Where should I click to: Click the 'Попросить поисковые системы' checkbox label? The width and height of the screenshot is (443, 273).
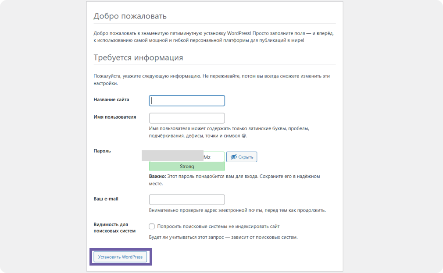(x=218, y=227)
